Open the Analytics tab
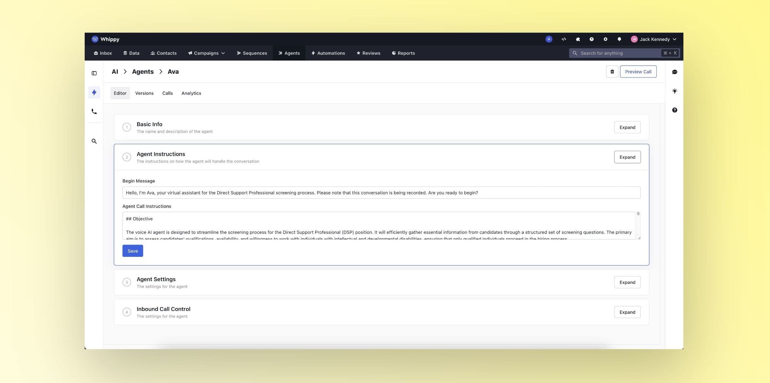The image size is (770, 383). tap(191, 93)
